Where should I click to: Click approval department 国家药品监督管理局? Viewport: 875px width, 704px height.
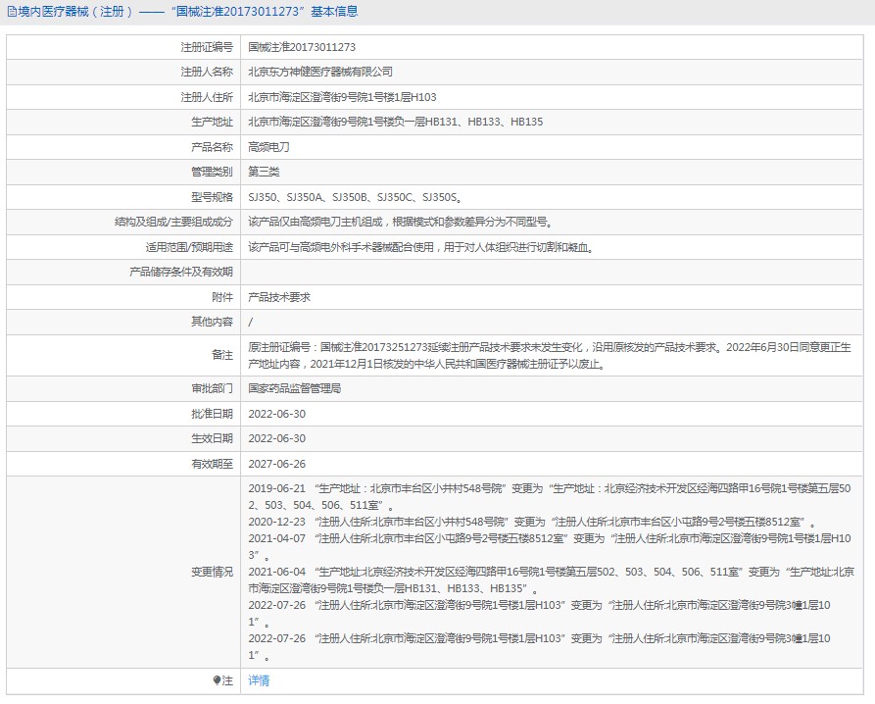pos(295,388)
